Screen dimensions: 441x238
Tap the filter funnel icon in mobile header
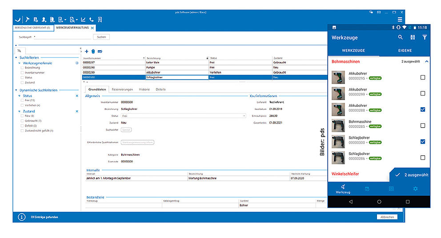click(x=425, y=38)
